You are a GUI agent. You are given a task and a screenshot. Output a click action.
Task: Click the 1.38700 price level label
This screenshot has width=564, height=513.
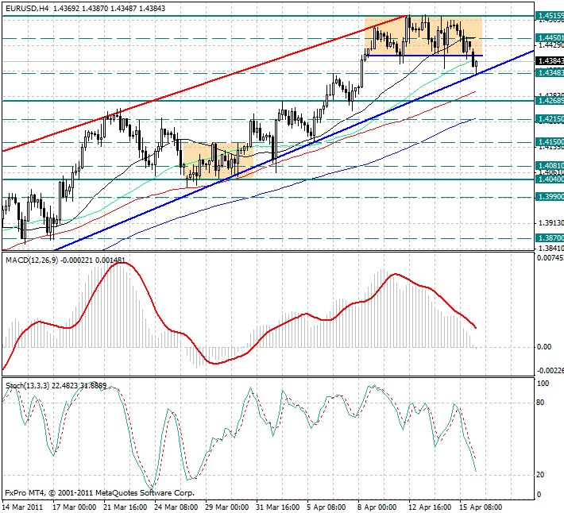(549, 237)
